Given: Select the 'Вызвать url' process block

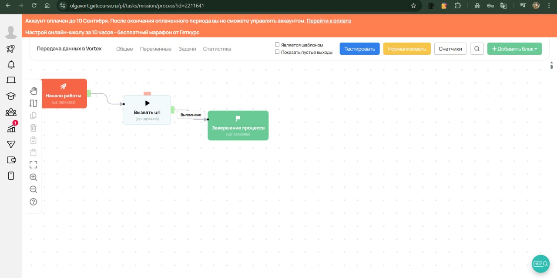Looking at the screenshot, I should tap(147, 110).
